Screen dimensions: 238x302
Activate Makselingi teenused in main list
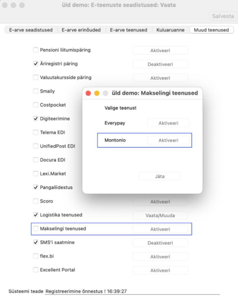[x=160, y=229]
